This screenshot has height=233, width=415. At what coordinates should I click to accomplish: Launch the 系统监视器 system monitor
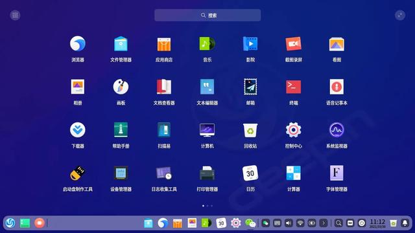point(337,130)
